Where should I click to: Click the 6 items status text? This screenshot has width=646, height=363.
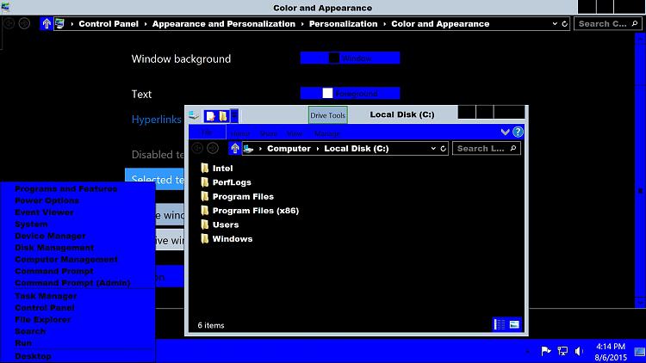click(210, 325)
